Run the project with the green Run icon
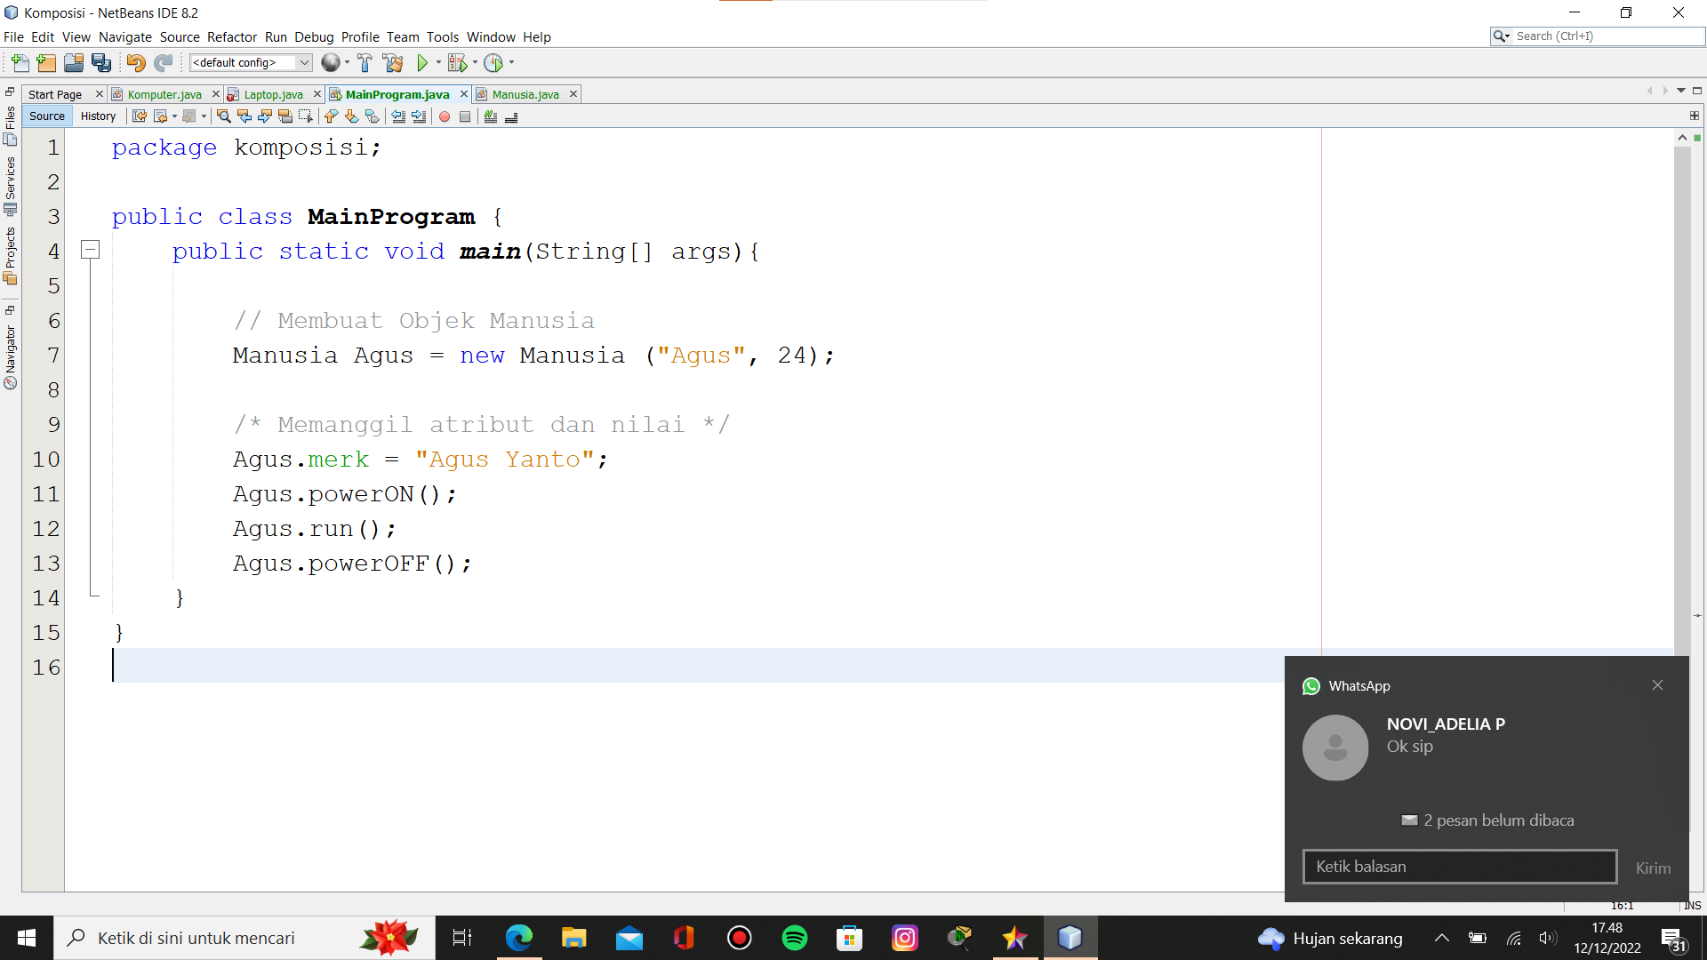Viewport: 1707px width, 960px height. 422,62
